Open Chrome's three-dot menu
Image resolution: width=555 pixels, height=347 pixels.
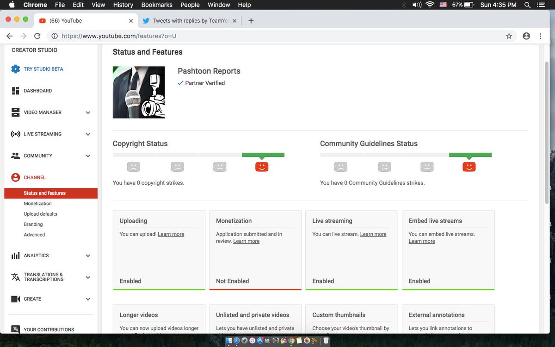pos(540,36)
